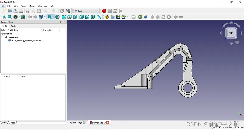This screenshot has height=130, width=244.
Task: Open the Tools menu
Action: click(24, 6)
